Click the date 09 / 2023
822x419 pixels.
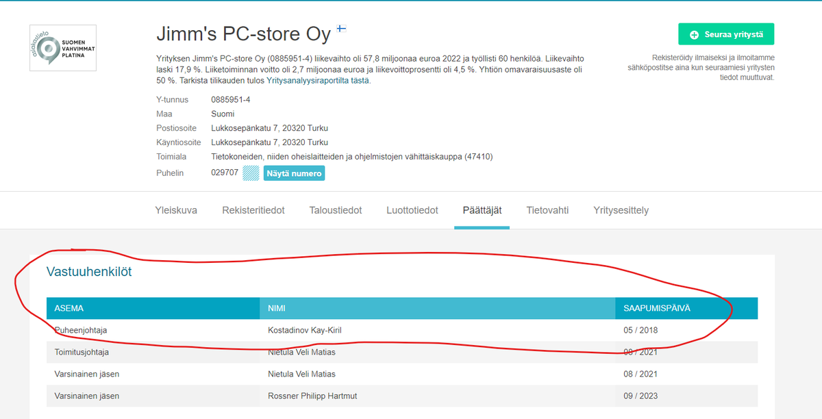640,396
